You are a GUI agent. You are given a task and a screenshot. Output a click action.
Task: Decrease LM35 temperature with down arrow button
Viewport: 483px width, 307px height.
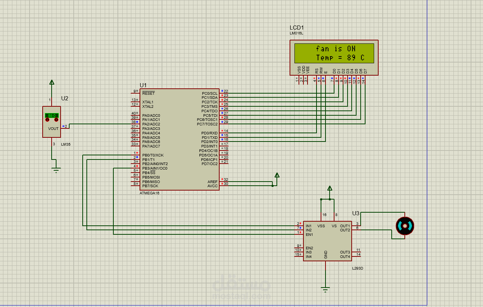tap(47, 120)
